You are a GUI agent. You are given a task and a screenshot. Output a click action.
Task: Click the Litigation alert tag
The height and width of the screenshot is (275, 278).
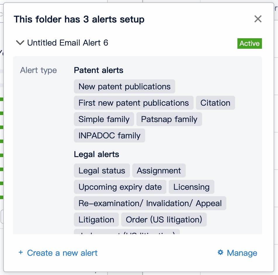[x=96, y=220]
